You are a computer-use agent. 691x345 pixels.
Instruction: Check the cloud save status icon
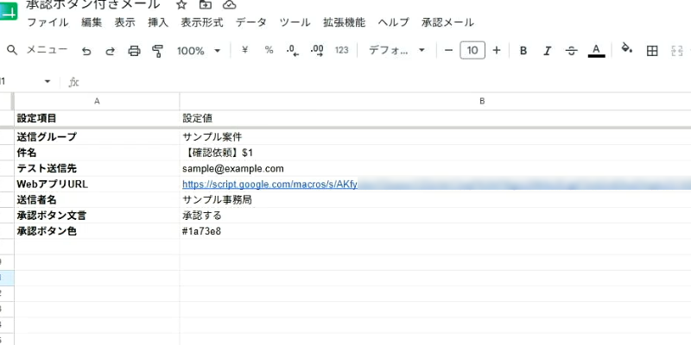[229, 4]
